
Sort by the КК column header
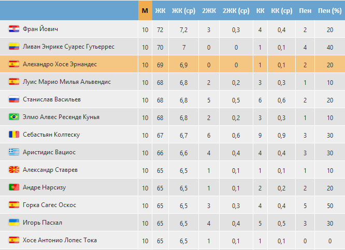click(x=260, y=10)
